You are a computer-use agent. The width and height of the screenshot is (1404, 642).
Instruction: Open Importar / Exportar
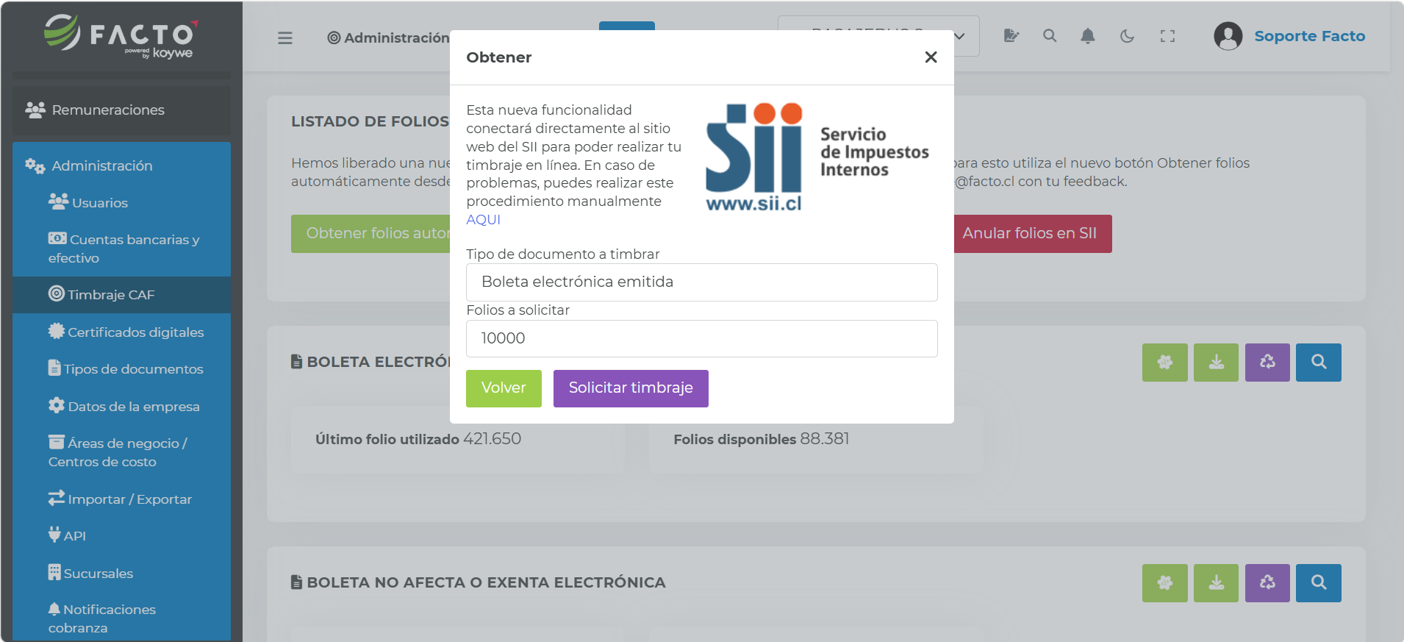[x=121, y=499]
